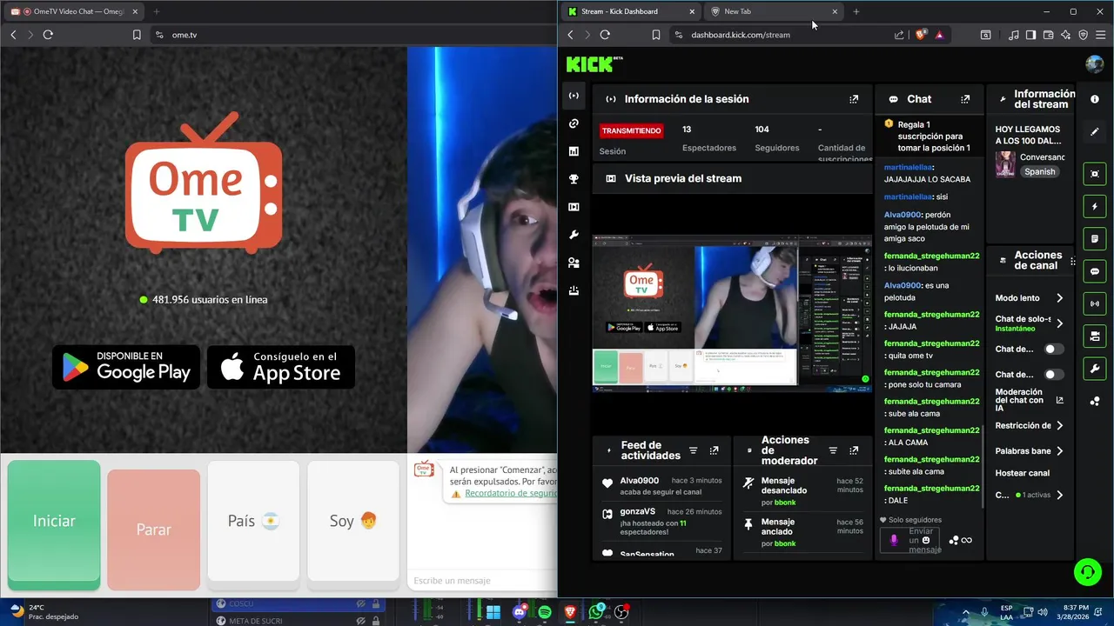Screen dimensions: 1114x626
Task: Open the Soy gender selector in OmeTV
Action: click(352, 521)
